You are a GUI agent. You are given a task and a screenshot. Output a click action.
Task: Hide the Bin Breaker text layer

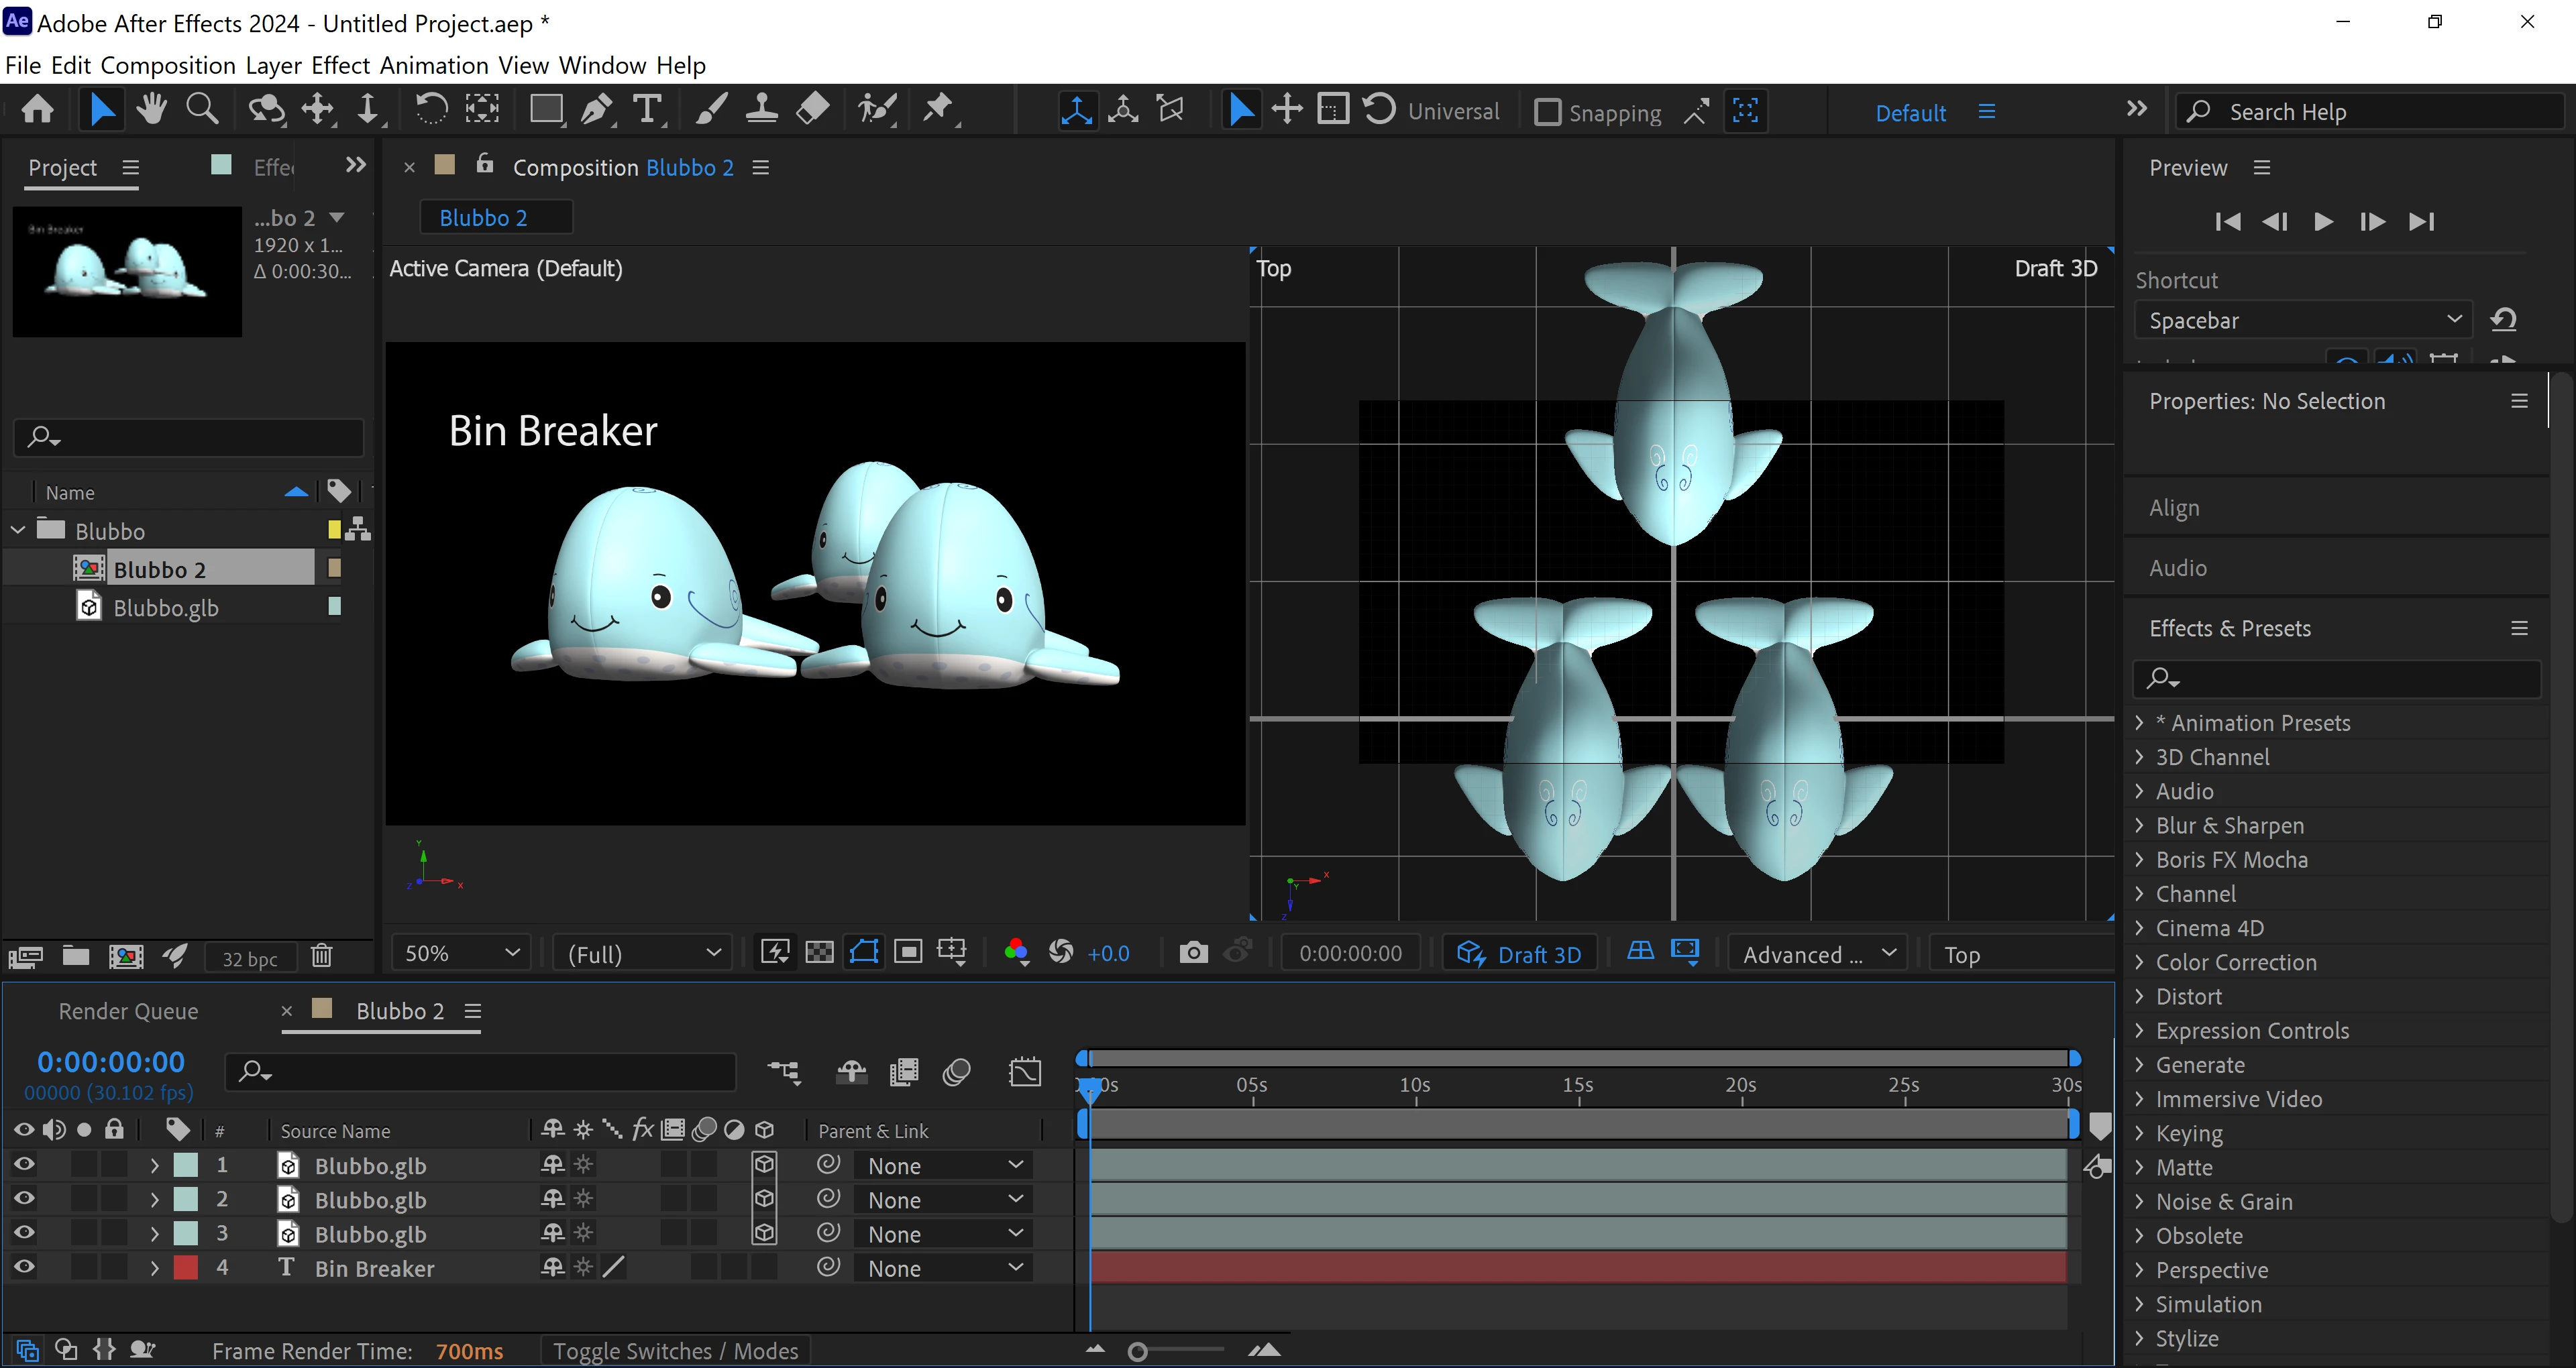pos(24,1267)
